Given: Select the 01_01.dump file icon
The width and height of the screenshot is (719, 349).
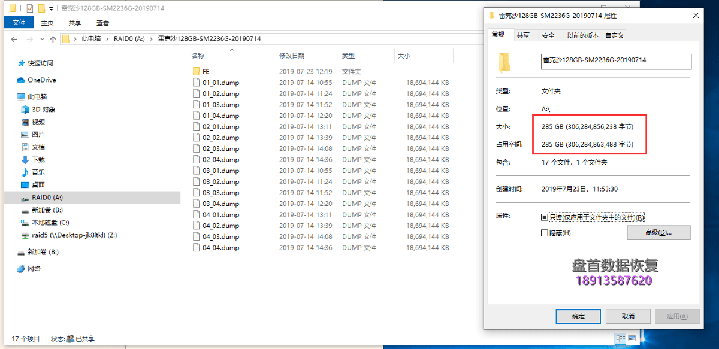Looking at the screenshot, I should click(196, 83).
